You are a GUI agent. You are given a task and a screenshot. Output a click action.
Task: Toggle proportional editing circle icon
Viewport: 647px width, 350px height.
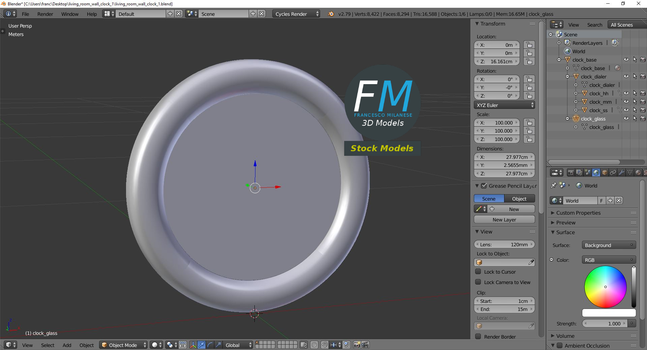(x=314, y=345)
